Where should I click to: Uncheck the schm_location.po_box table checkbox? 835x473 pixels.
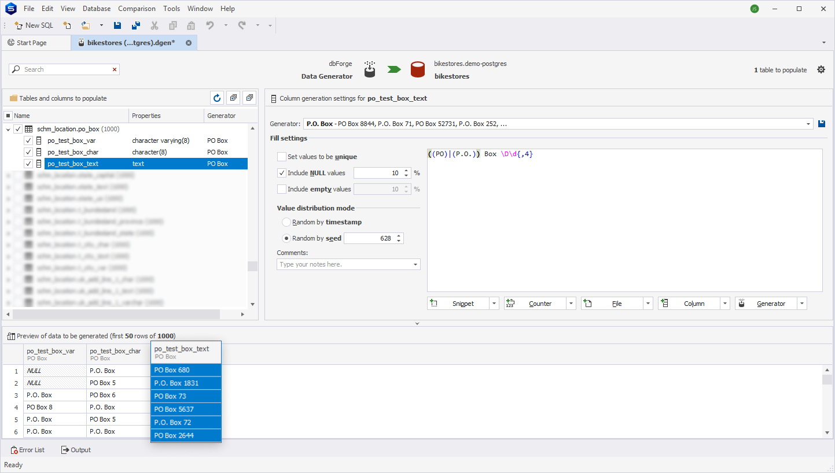point(17,130)
